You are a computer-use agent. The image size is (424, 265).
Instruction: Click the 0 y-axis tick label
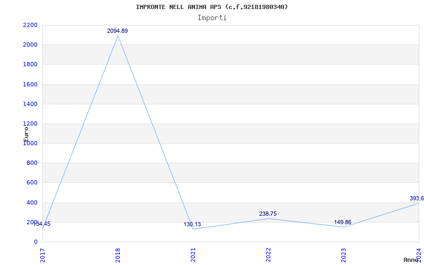(36, 242)
